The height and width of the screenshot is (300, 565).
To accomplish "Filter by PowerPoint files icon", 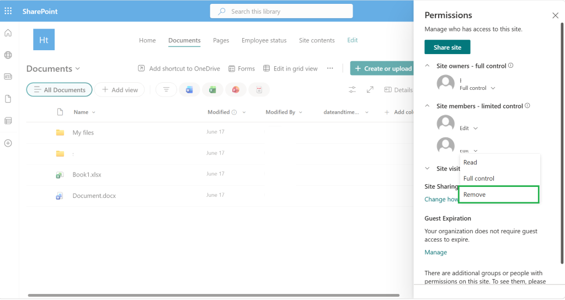I will [236, 90].
